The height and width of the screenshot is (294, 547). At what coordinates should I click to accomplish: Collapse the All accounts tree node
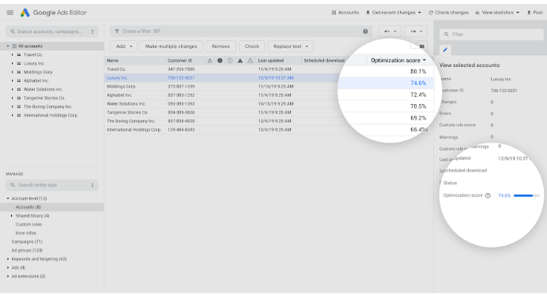(x=8, y=46)
